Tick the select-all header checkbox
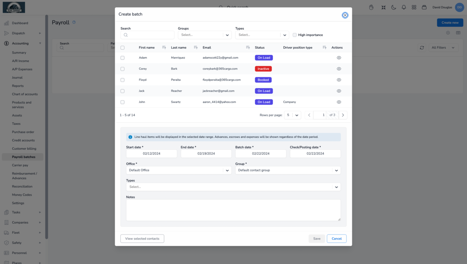This screenshot has height=264, width=467. 123,48
